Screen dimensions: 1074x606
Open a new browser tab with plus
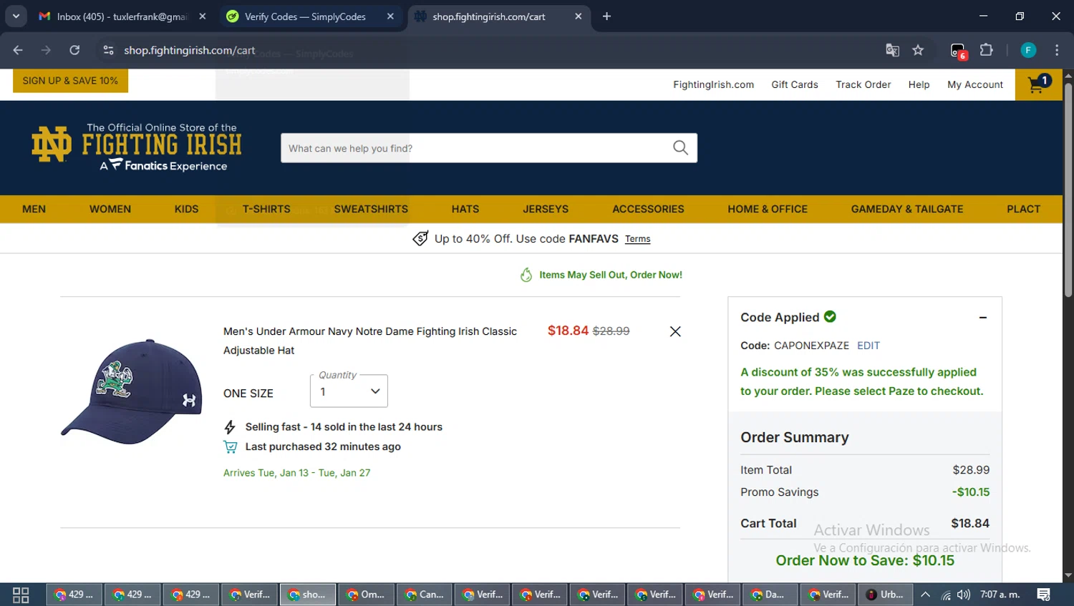click(x=606, y=16)
